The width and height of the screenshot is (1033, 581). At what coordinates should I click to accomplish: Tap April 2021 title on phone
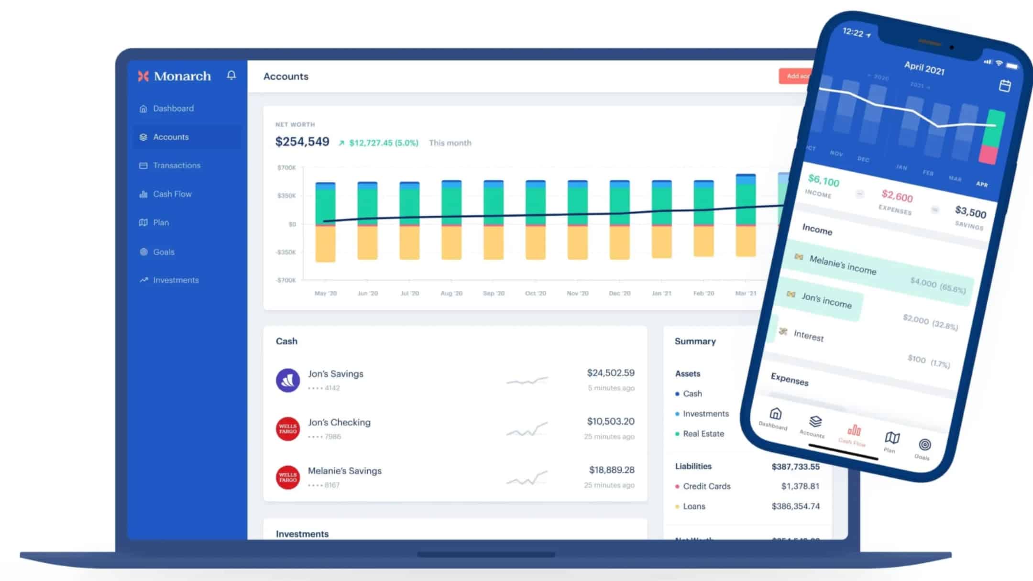click(x=924, y=68)
